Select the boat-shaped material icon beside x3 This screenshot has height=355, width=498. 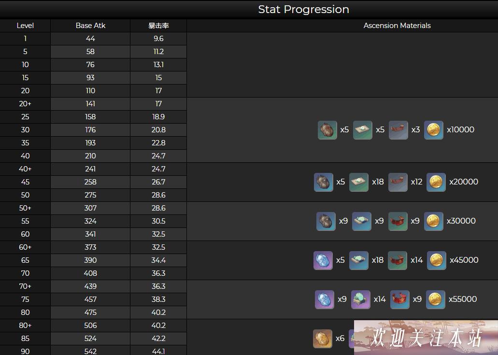tap(398, 130)
